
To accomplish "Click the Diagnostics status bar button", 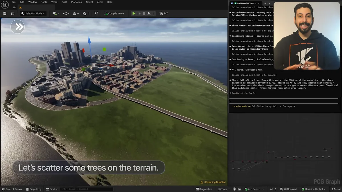I will (x=204, y=189).
